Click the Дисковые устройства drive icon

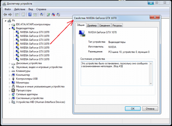click(x=13, y=64)
